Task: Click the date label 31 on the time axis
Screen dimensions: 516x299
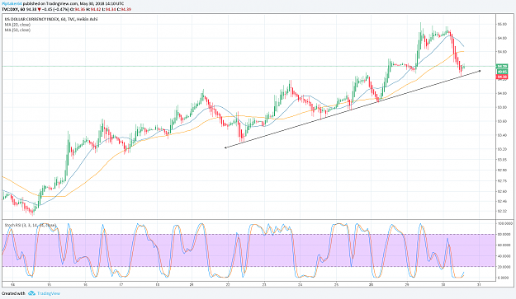Action: tap(479, 284)
